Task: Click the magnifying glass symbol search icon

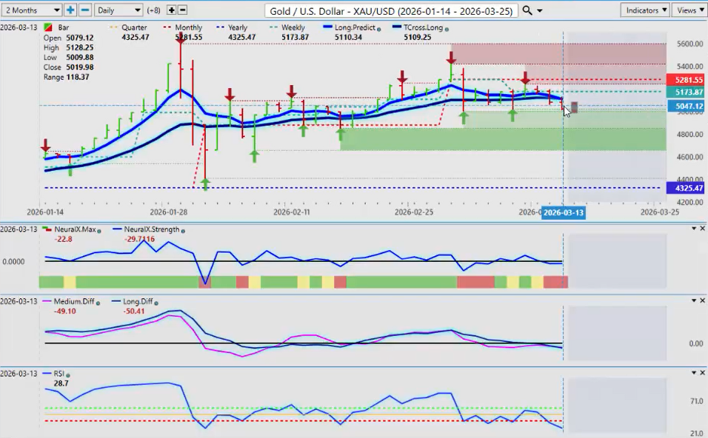Action: pyautogui.click(x=527, y=10)
